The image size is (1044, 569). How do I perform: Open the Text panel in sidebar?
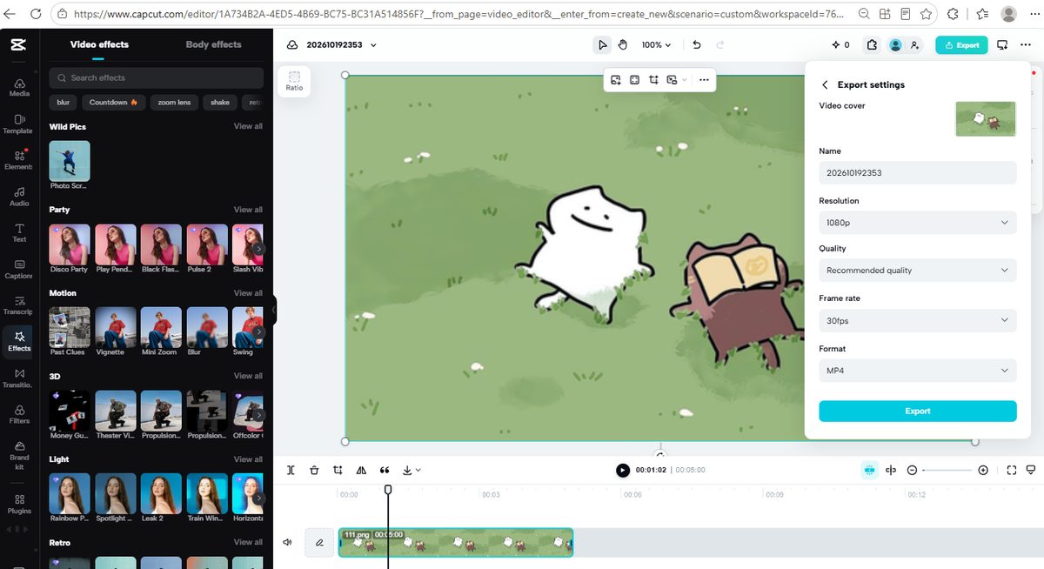click(19, 232)
